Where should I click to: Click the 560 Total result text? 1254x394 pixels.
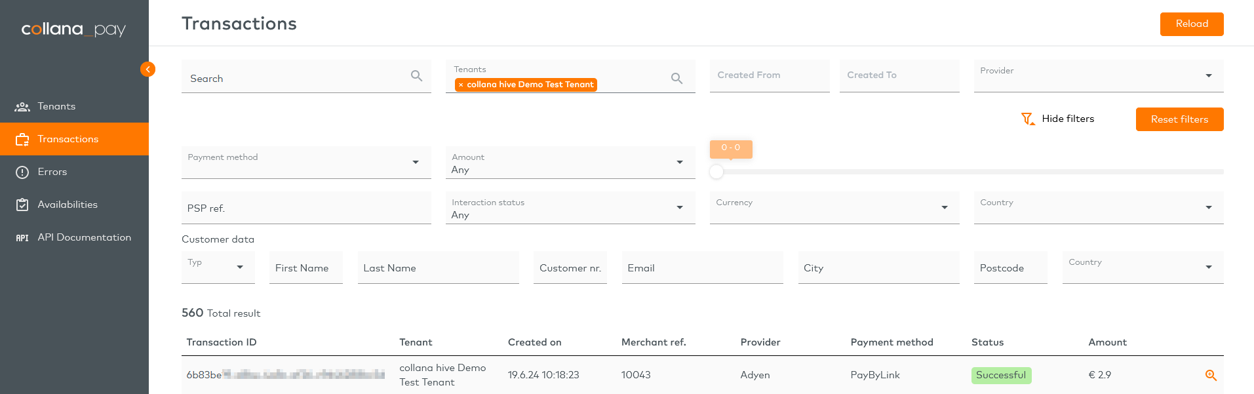click(x=221, y=313)
